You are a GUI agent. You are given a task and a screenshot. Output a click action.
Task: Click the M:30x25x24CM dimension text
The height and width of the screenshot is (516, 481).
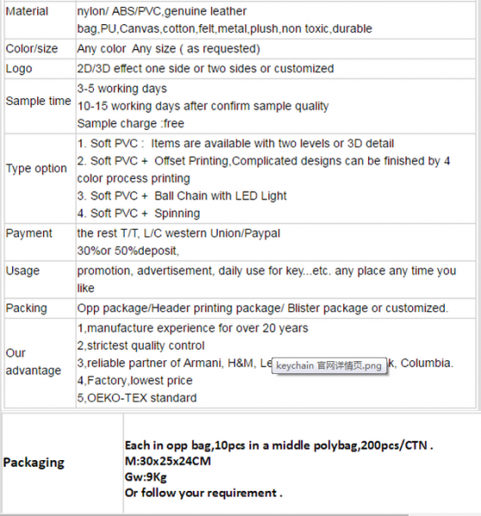(168, 461)
